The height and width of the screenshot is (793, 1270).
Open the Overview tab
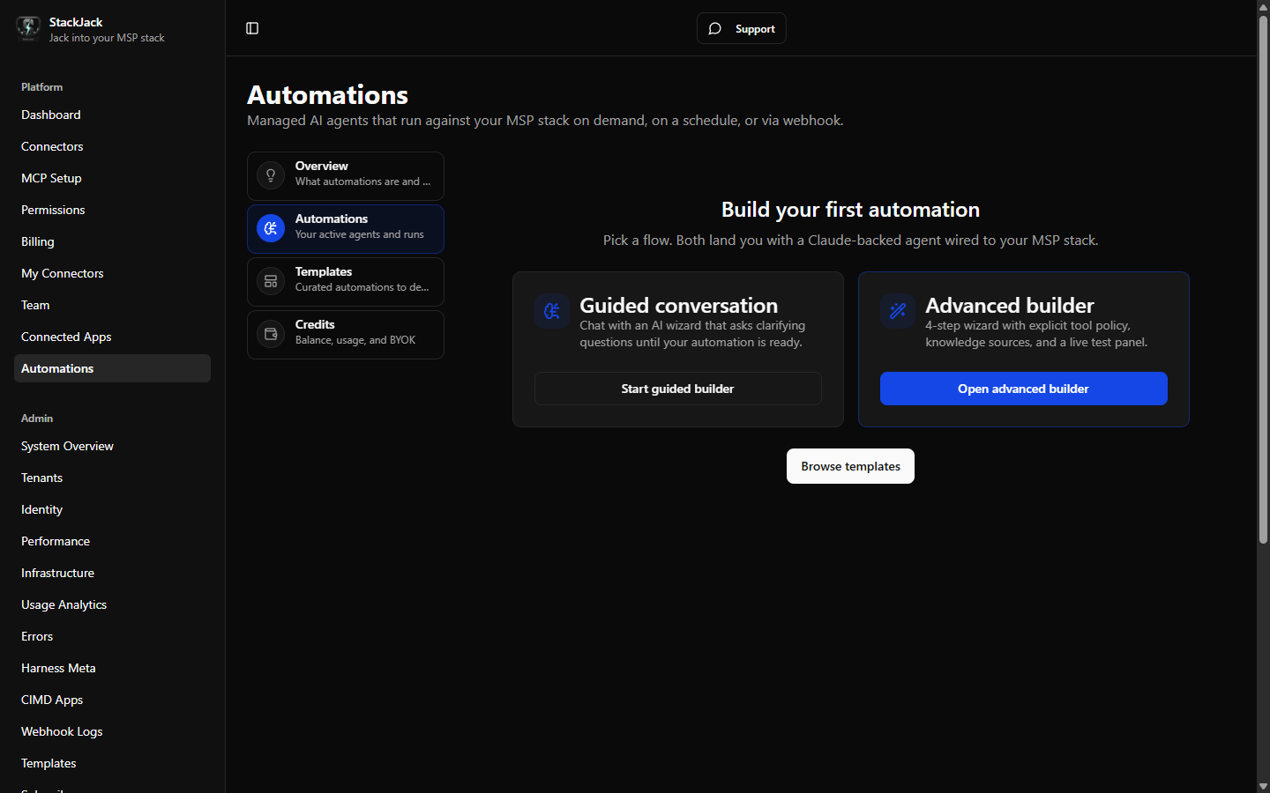click(346, 176)
